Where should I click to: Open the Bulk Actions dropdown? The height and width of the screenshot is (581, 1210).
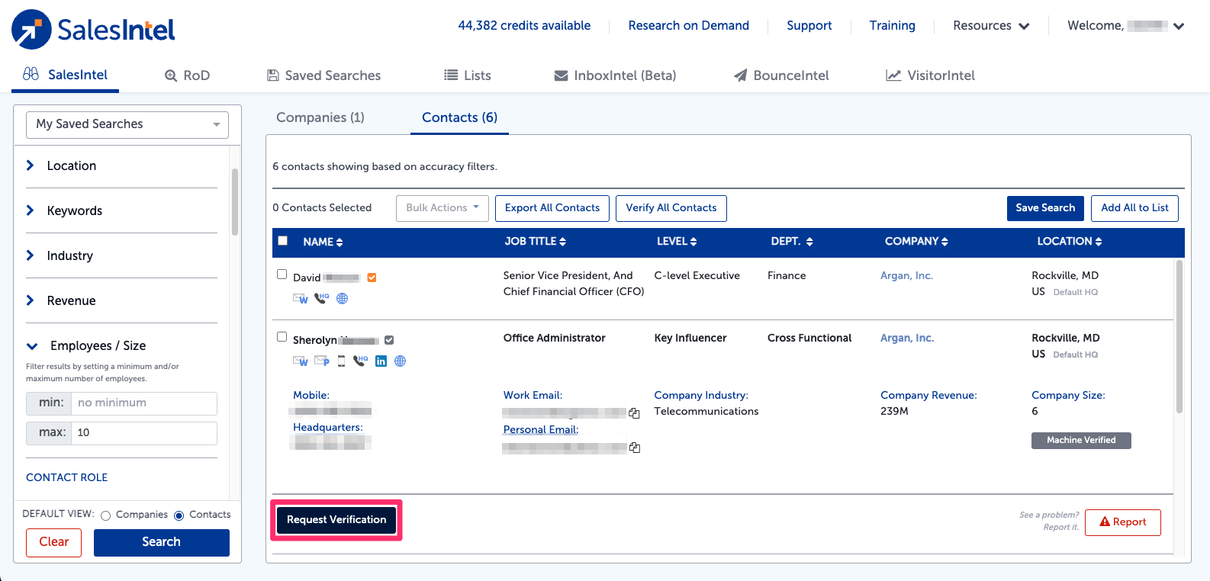[x=442, y=208]
